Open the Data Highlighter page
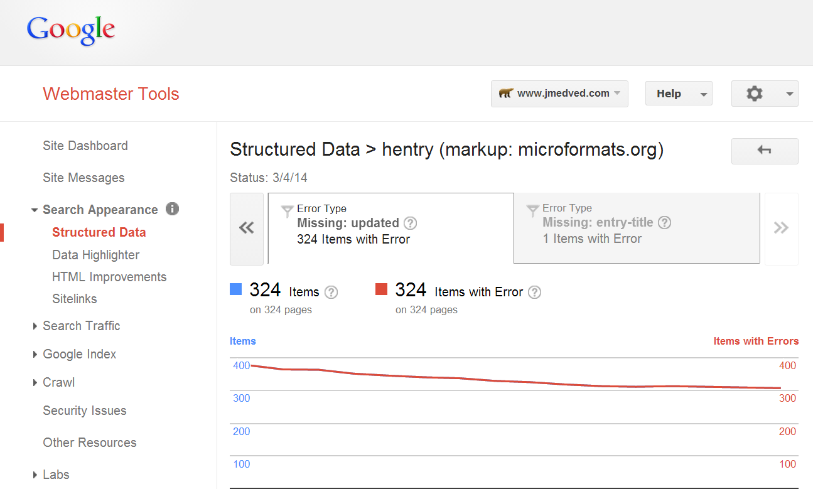This screenshot has height=489, width=813. [x=95, y=255]
